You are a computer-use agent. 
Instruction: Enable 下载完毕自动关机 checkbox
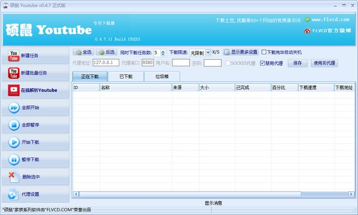(x=264, y=52)
